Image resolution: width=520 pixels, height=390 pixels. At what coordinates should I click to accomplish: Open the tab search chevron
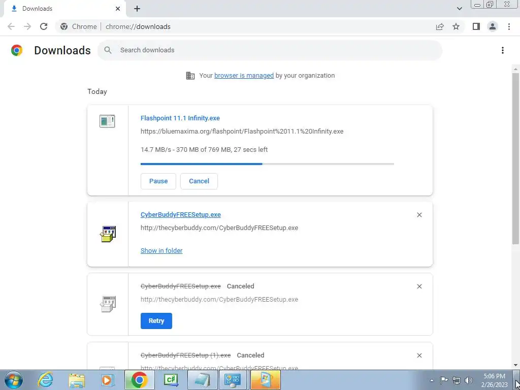pyautogui.click(x=459, y=9)
